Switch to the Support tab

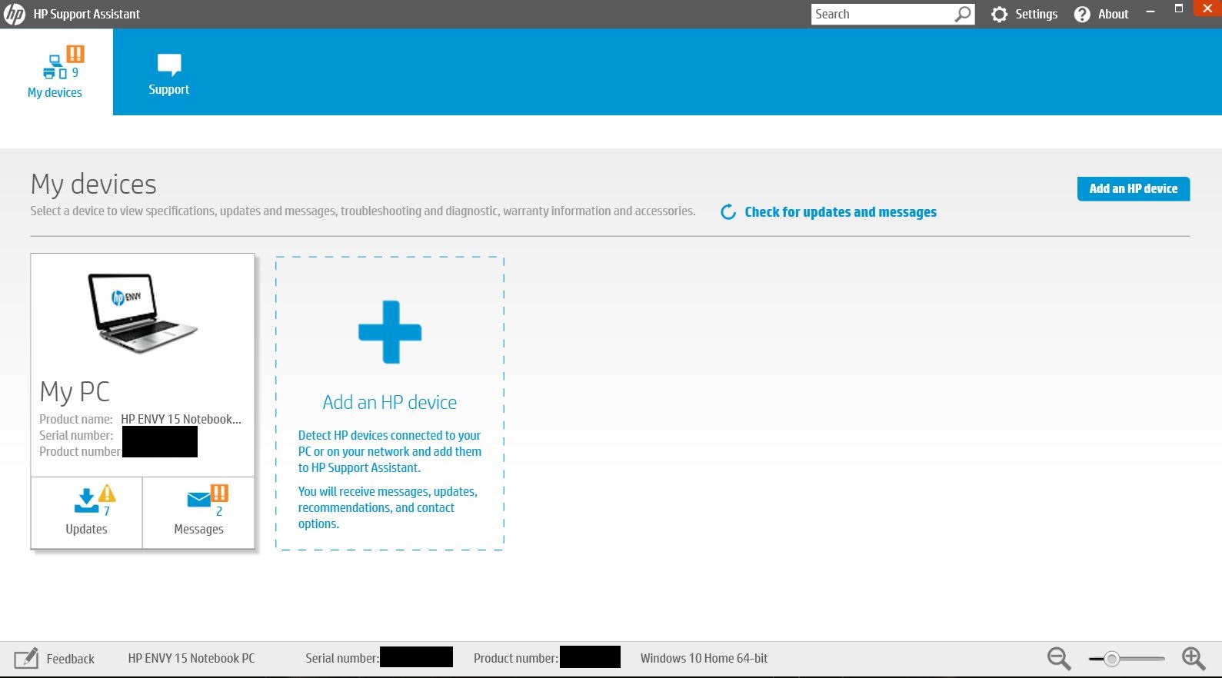(x=169, y=74)
